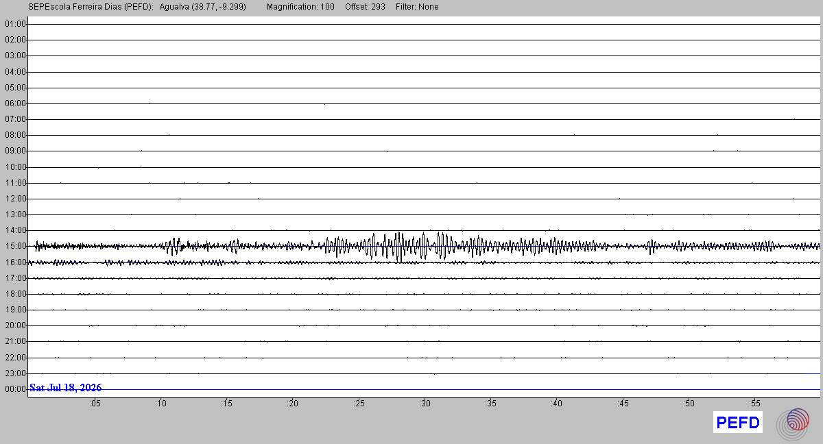Click the :05 minute axis tick

(94, 404)
